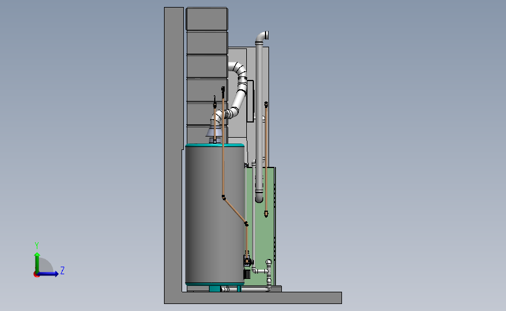Pick the gray vertical wall on the left
This screenshot has height=311, width=506.
coord(173,148)
